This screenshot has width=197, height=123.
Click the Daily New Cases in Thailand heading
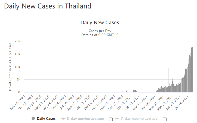coord(48,6)
